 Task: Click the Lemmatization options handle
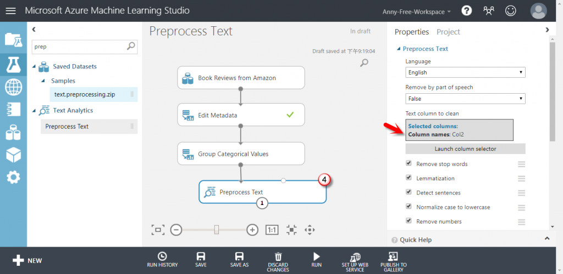tap(521, 179)
